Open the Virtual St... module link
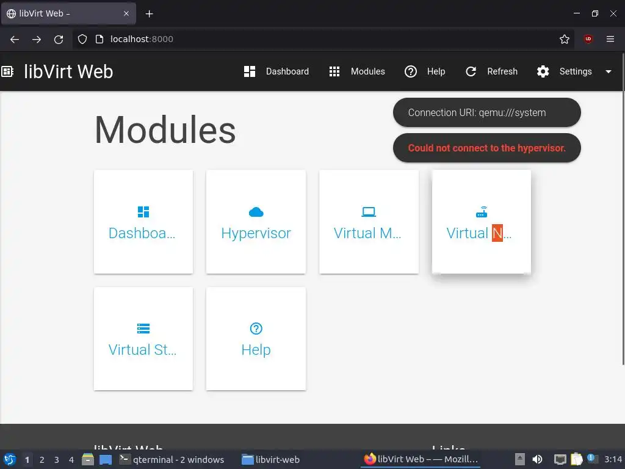 (x=142, y=350)
